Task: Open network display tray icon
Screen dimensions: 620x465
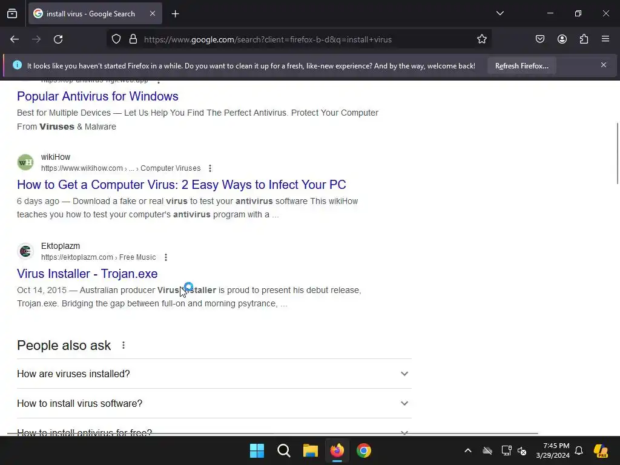Action: tap(506, 450)
